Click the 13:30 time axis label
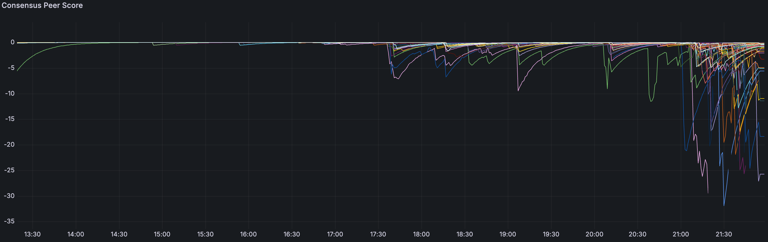The width and height of the screenshot is (768, 242). pos(33,235)
